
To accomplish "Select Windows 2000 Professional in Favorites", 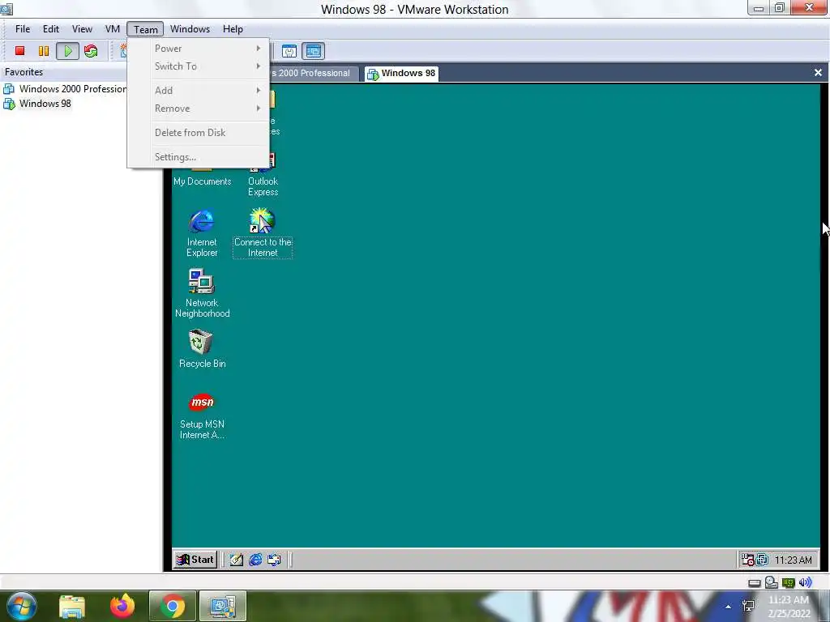I will [65, 89].
